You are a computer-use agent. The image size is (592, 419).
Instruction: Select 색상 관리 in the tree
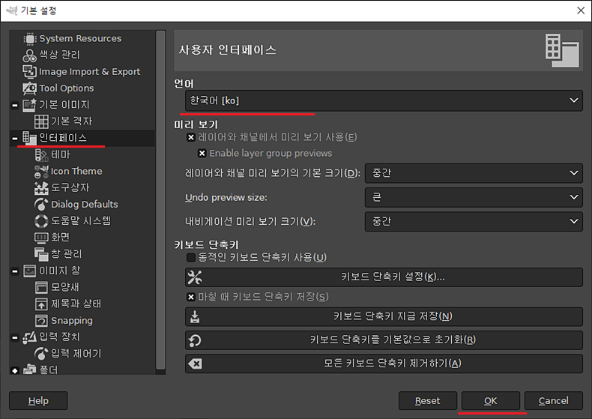pos(60,55)
